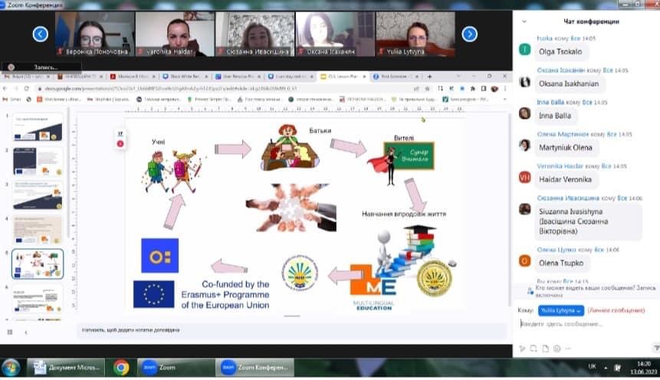The height and width of the screenshot is (380, 660).
Task: Switch to the active Lesson Plan browser tab
Action: click(343, 77)
